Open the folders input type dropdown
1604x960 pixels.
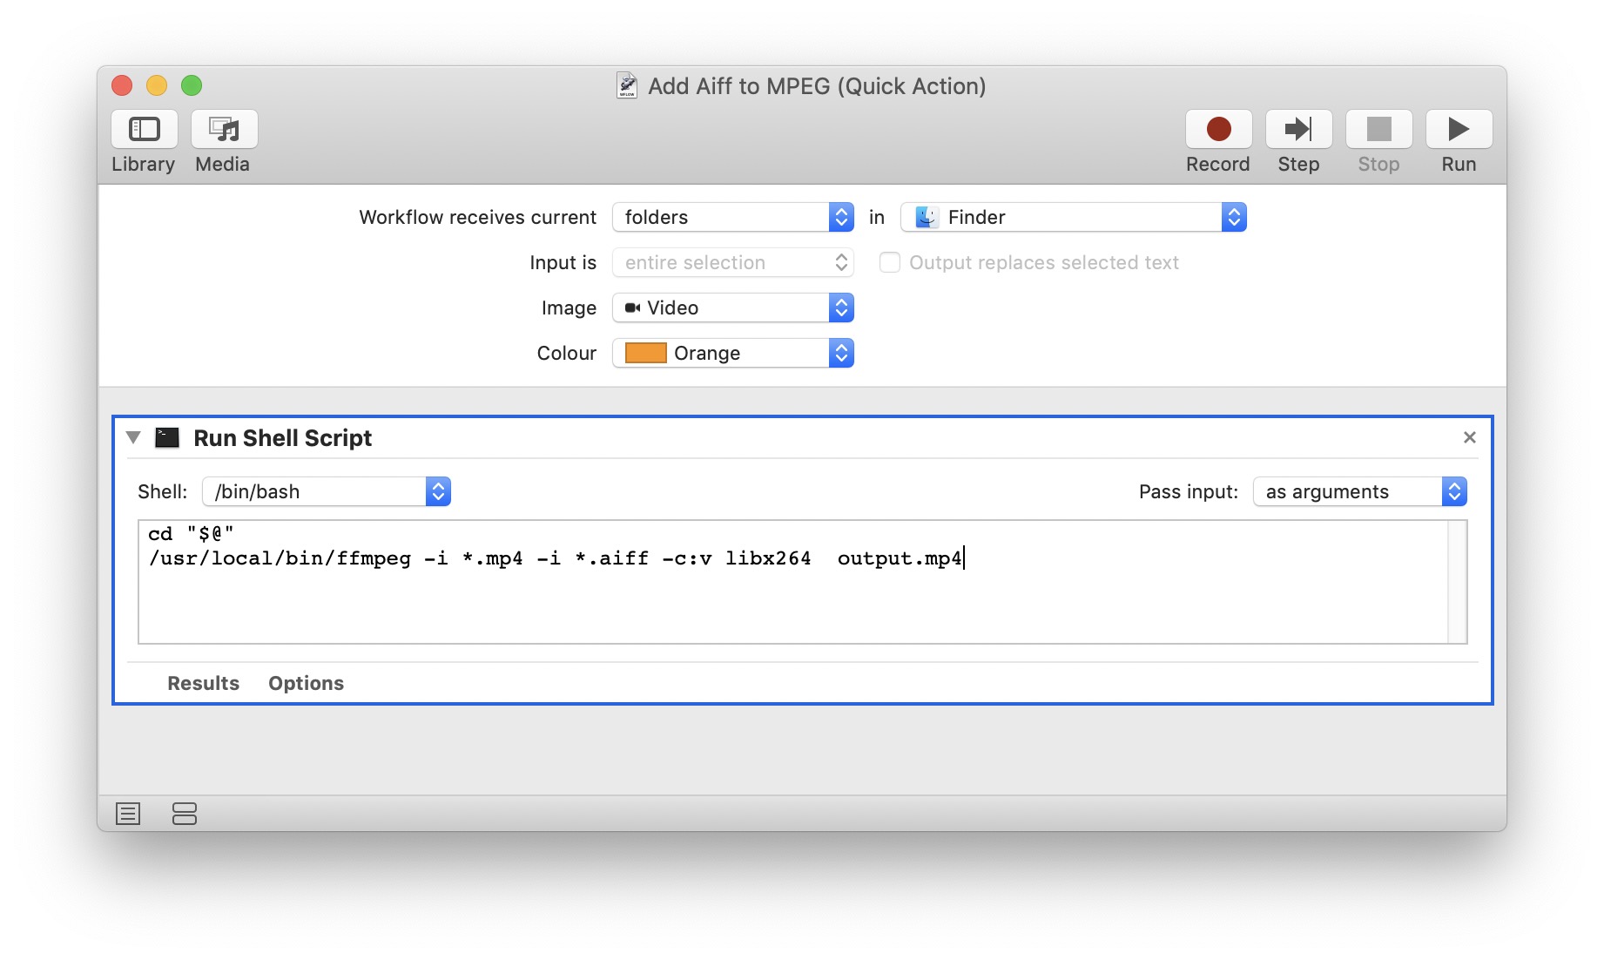(732, 217)
